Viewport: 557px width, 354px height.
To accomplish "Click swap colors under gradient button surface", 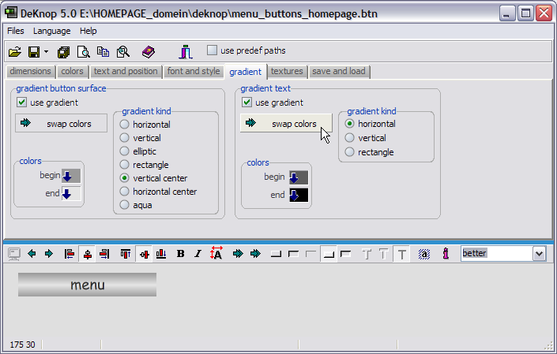I will [61, 124].
